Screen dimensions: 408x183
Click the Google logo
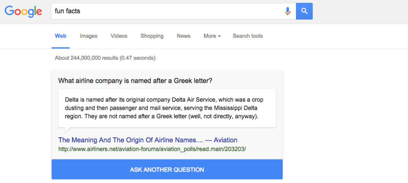23,11
